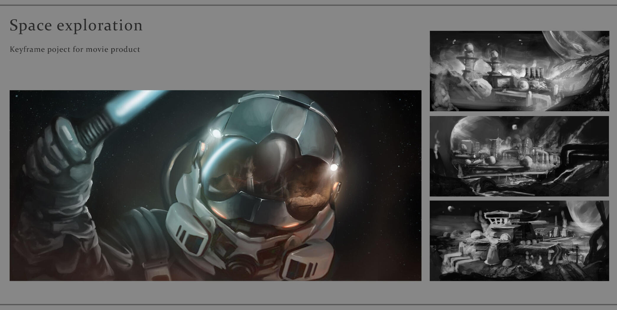Open the middle domed city sketch thumbnail
The width and height of the screenshot is (617, 310).
tap(519, 156)
